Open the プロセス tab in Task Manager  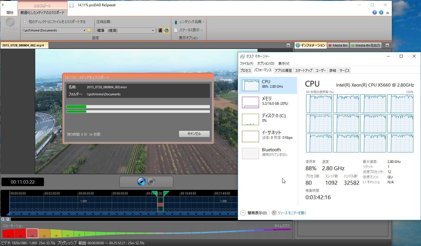(x=245, y=70)
